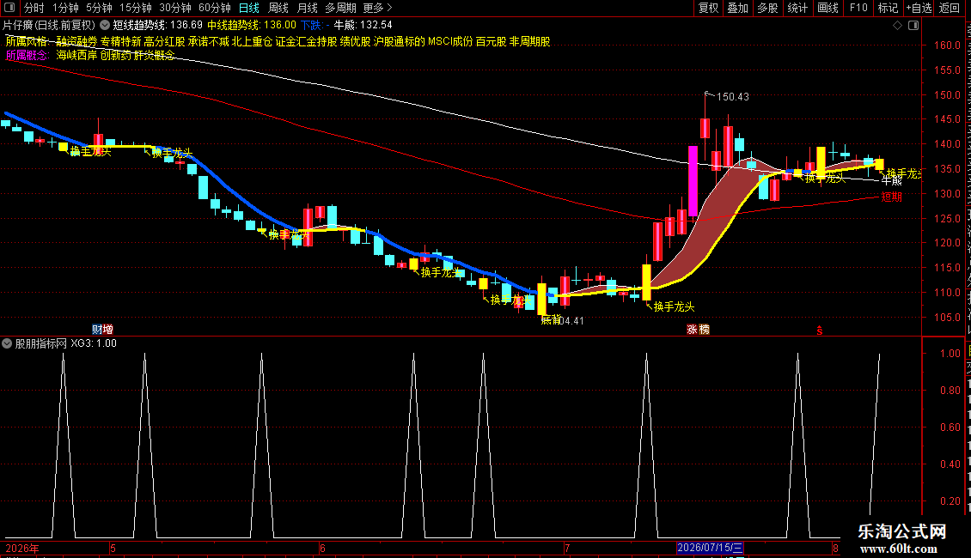The image size is (971, 558).
Task: Toggle the side panel icon near the price axis
Action: [x=913, y=26]
